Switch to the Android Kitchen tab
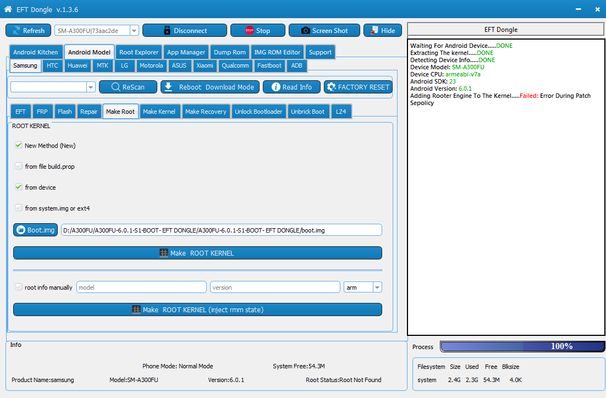This screenshot has height=398, width=606. coord(36,52)
